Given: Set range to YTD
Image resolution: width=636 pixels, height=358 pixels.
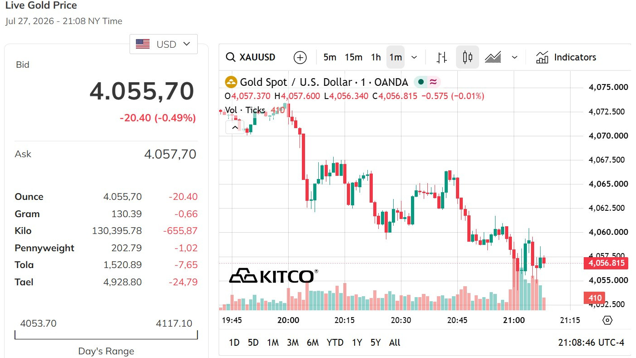Looking at the screenshot, I should pos(335,343).
